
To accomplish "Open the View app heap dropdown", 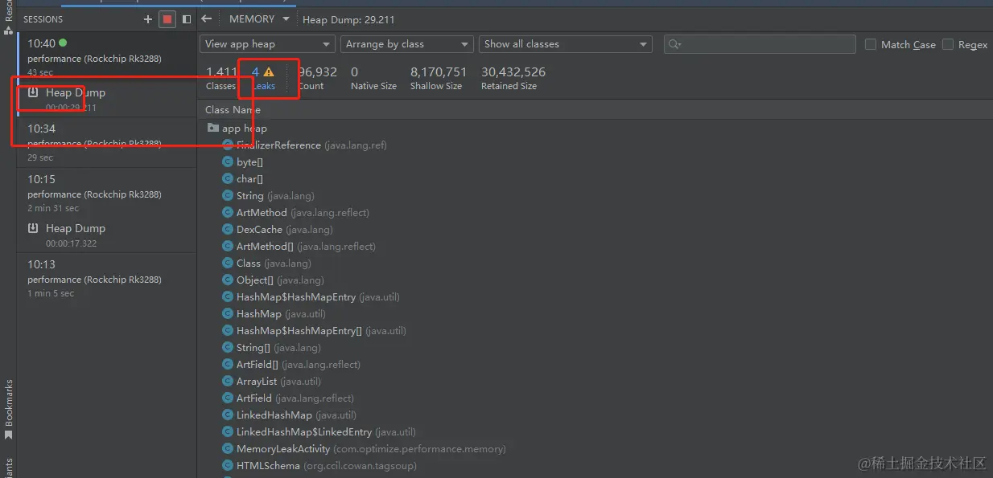I will tap(267, 44).
